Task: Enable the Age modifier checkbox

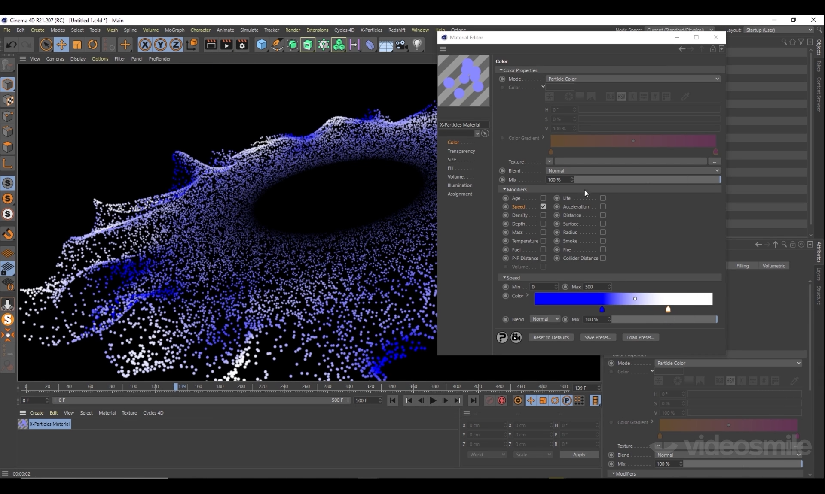Action: (543, 198)
